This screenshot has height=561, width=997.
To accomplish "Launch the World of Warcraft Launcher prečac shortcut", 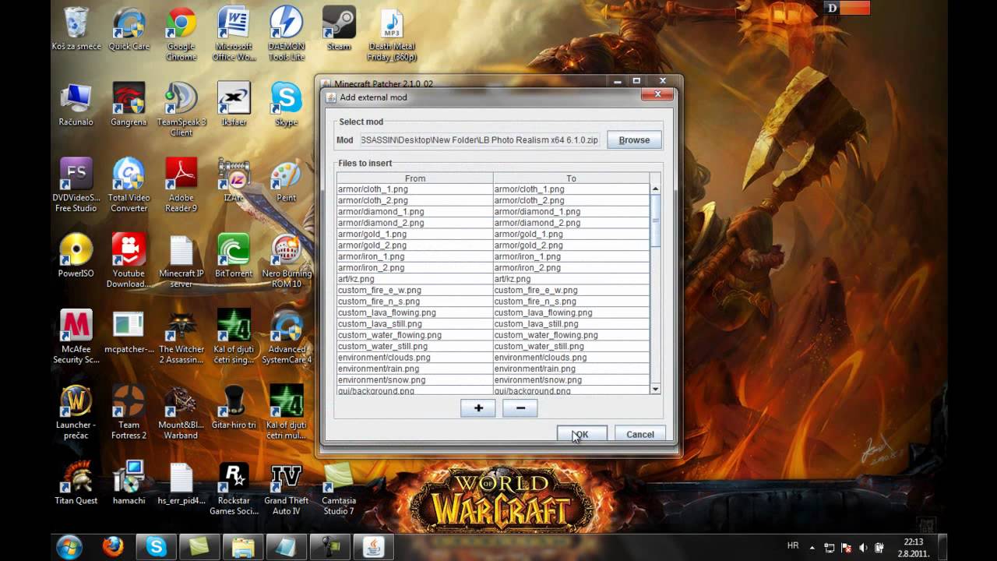I will tap(76, 411).
